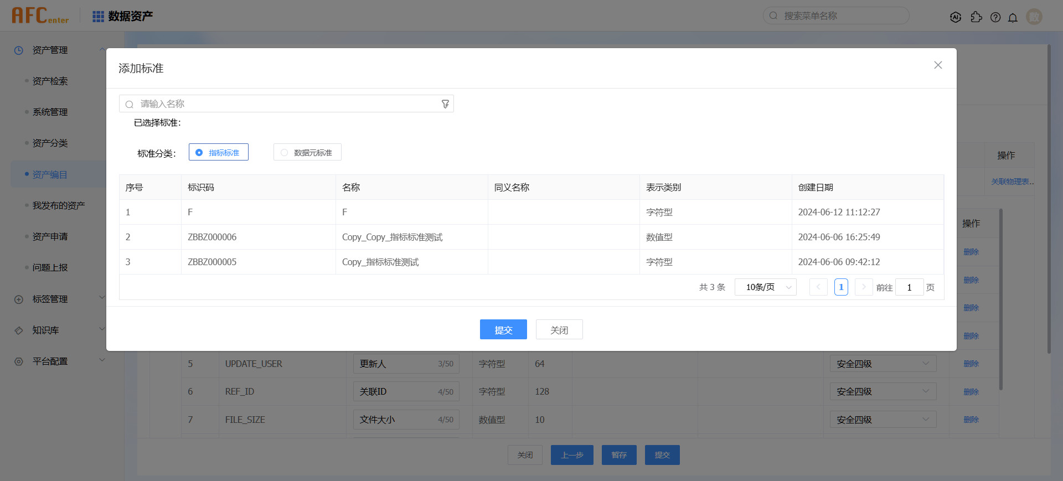This screenshot has width=1063, height=481.
Task: Select row with 标识码 ZBBZ000005
Action: point(531,262)
